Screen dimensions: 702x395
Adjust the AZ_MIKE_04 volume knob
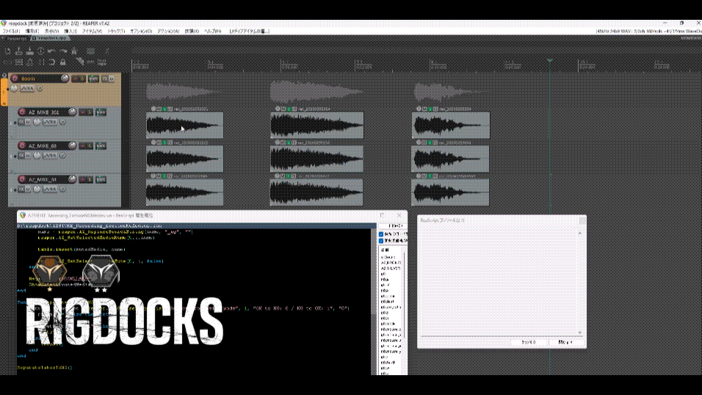tap(72, 179)
